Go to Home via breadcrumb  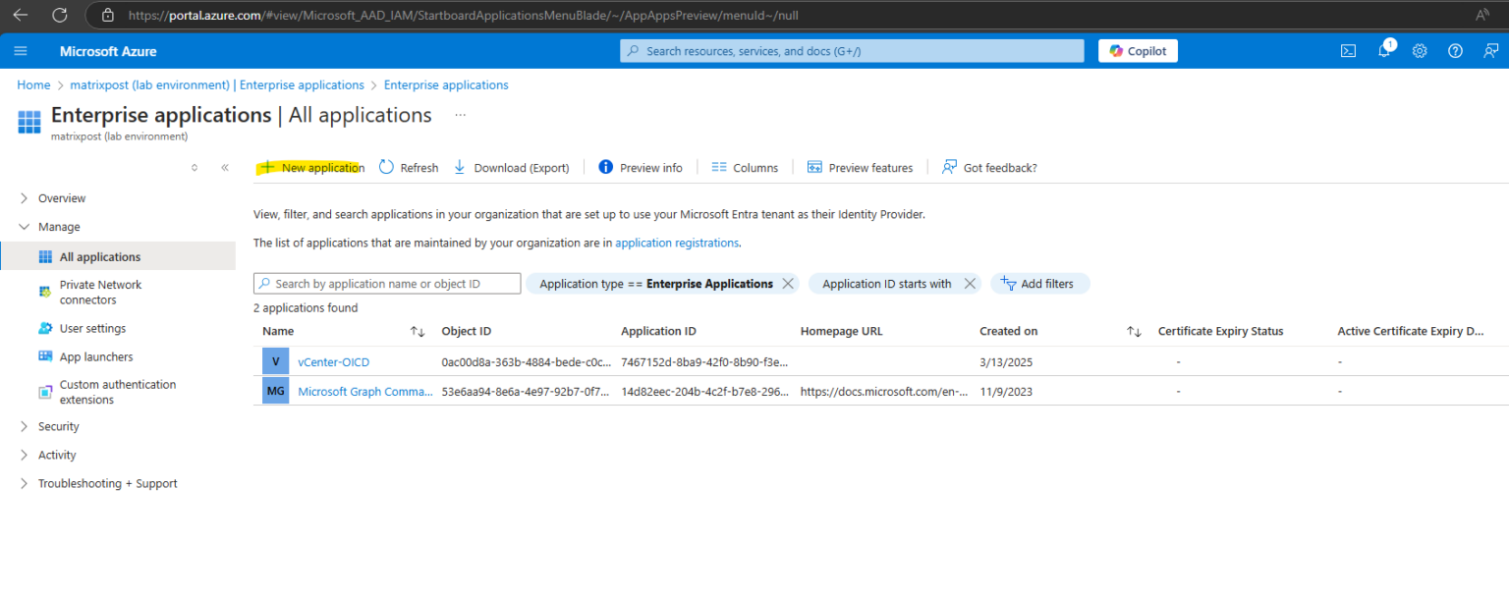33,84
